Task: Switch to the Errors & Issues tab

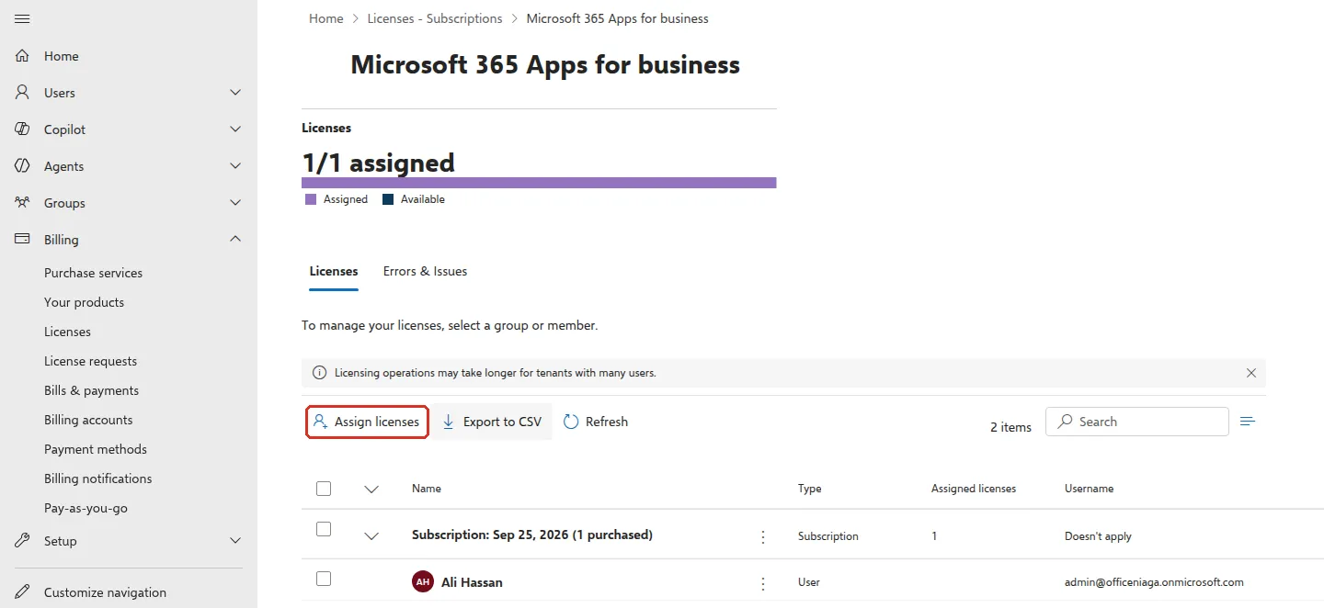Action: pyautogui.click(x=425, y=272)
